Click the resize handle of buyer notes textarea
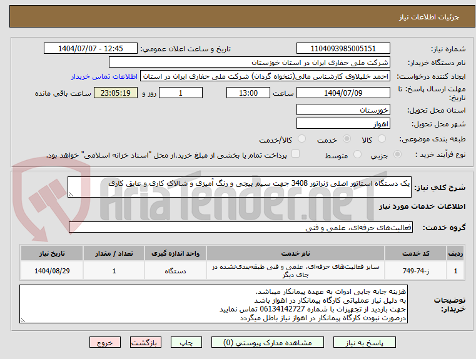 (23, 320)
